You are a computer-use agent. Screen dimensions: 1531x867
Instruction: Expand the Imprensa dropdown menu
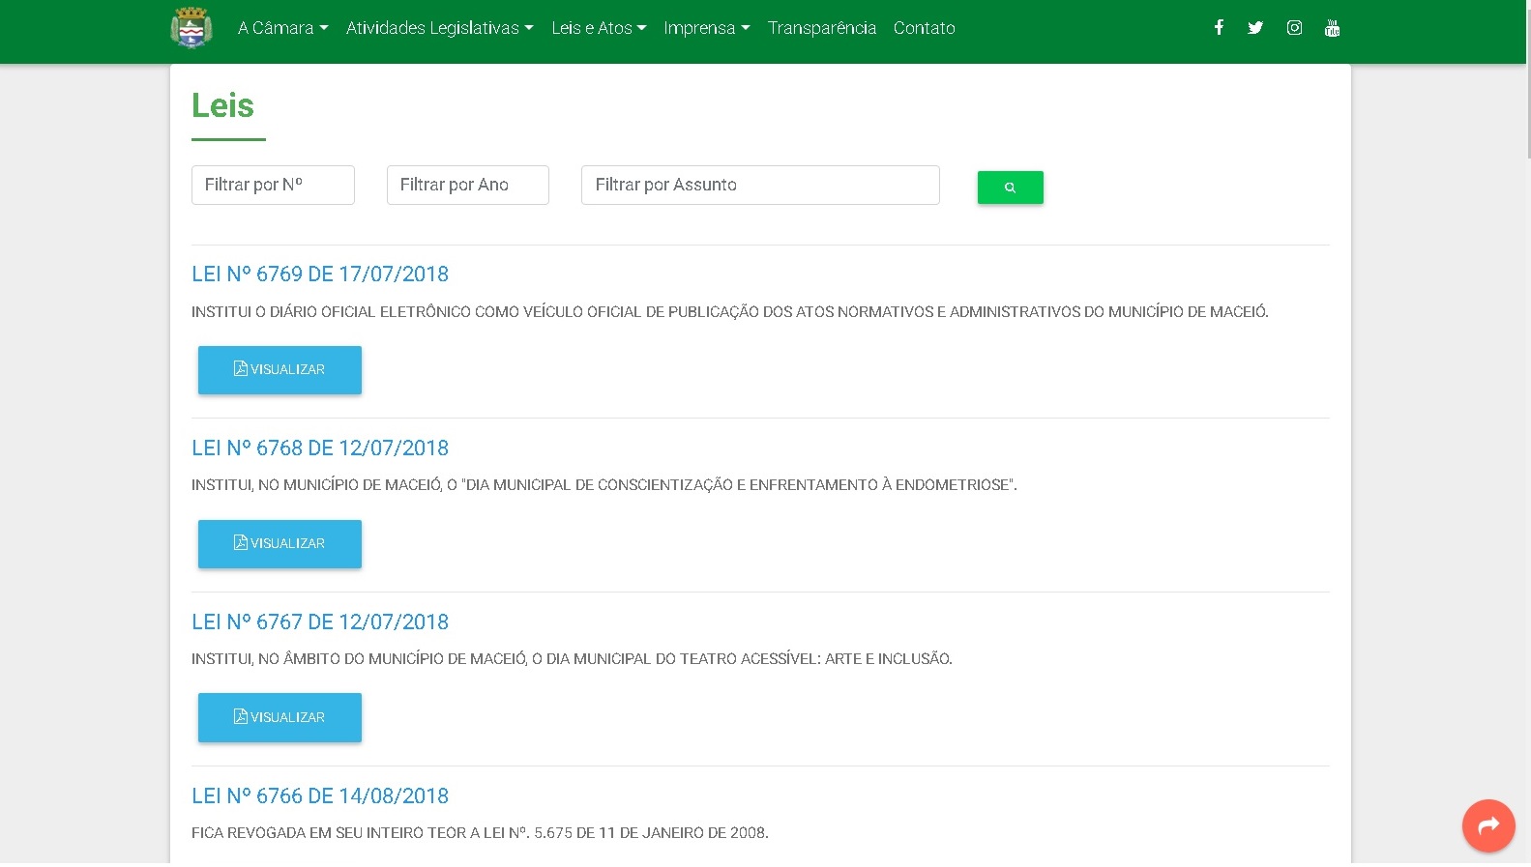[706, 28]
